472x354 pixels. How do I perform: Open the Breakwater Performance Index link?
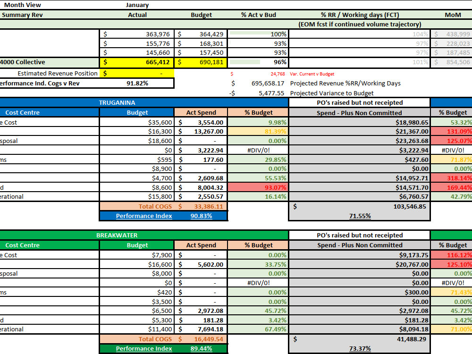click(144, 349)
